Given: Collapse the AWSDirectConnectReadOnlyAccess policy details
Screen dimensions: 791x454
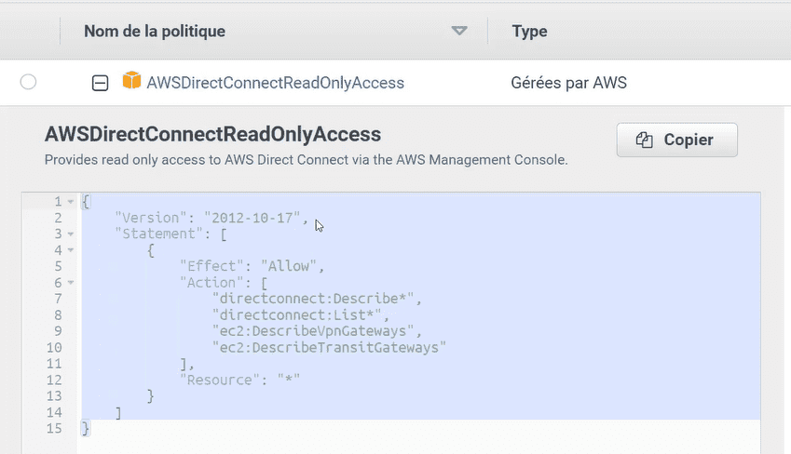Looking at the screenshot, I should coord(100,83).
